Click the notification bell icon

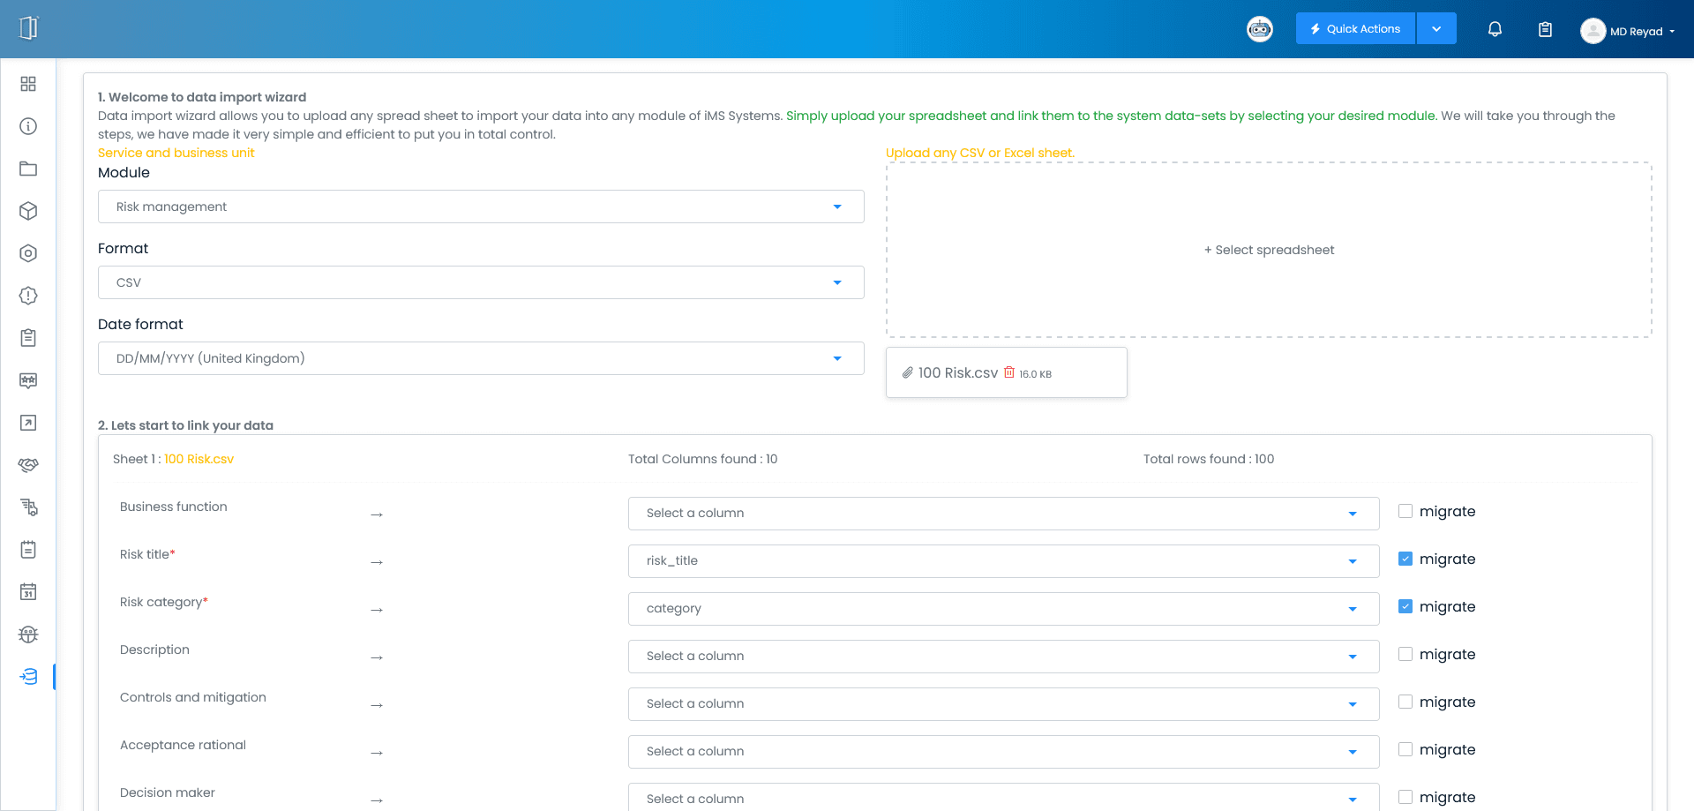(1495, 29)
